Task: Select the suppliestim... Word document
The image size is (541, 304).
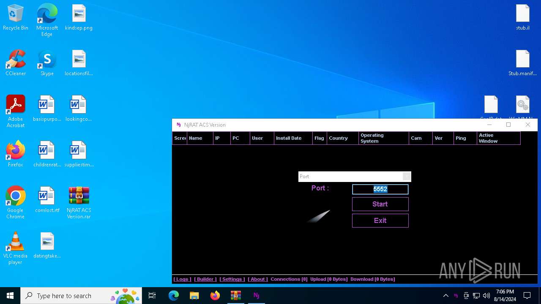Action: [79, 155]
